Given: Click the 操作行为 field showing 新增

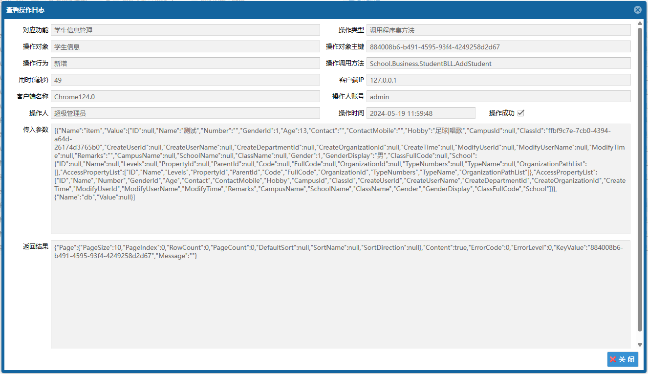Looking at the screenshot, I should click(x=185, y=64).
